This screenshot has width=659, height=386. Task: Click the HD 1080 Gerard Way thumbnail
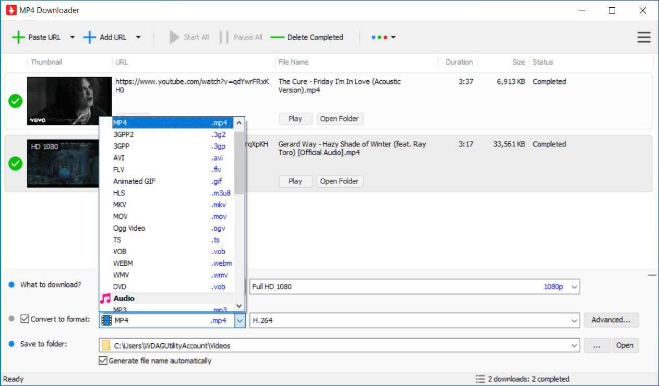tap(63, 164)
